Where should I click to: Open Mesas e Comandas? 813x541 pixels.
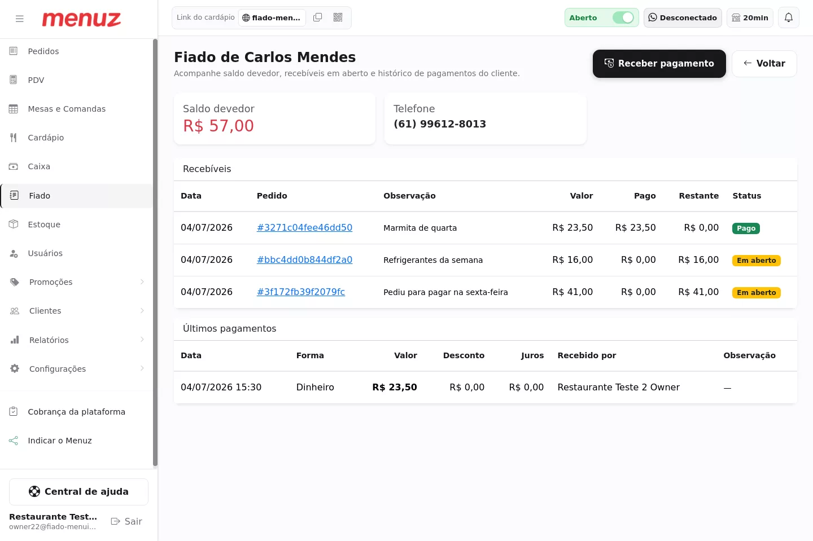[77, 109]
